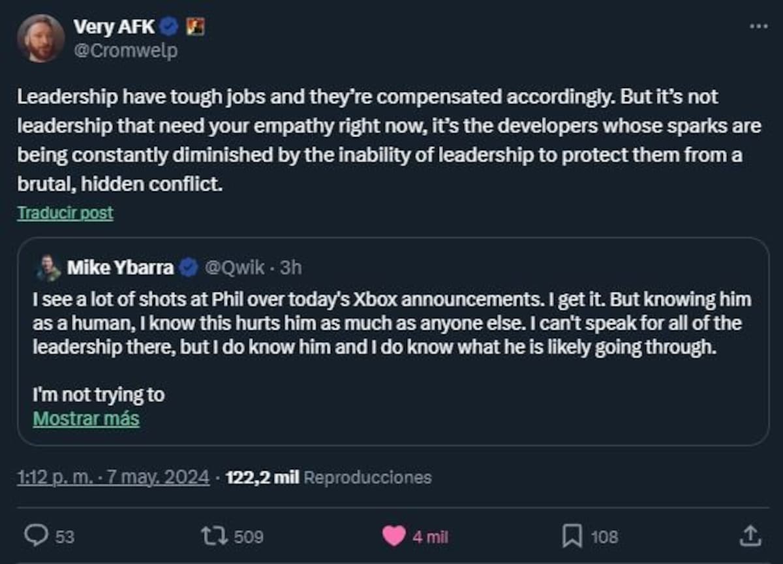Click the Very AFK display name
Screen dimensions: 783x564
tap(114, 27)
